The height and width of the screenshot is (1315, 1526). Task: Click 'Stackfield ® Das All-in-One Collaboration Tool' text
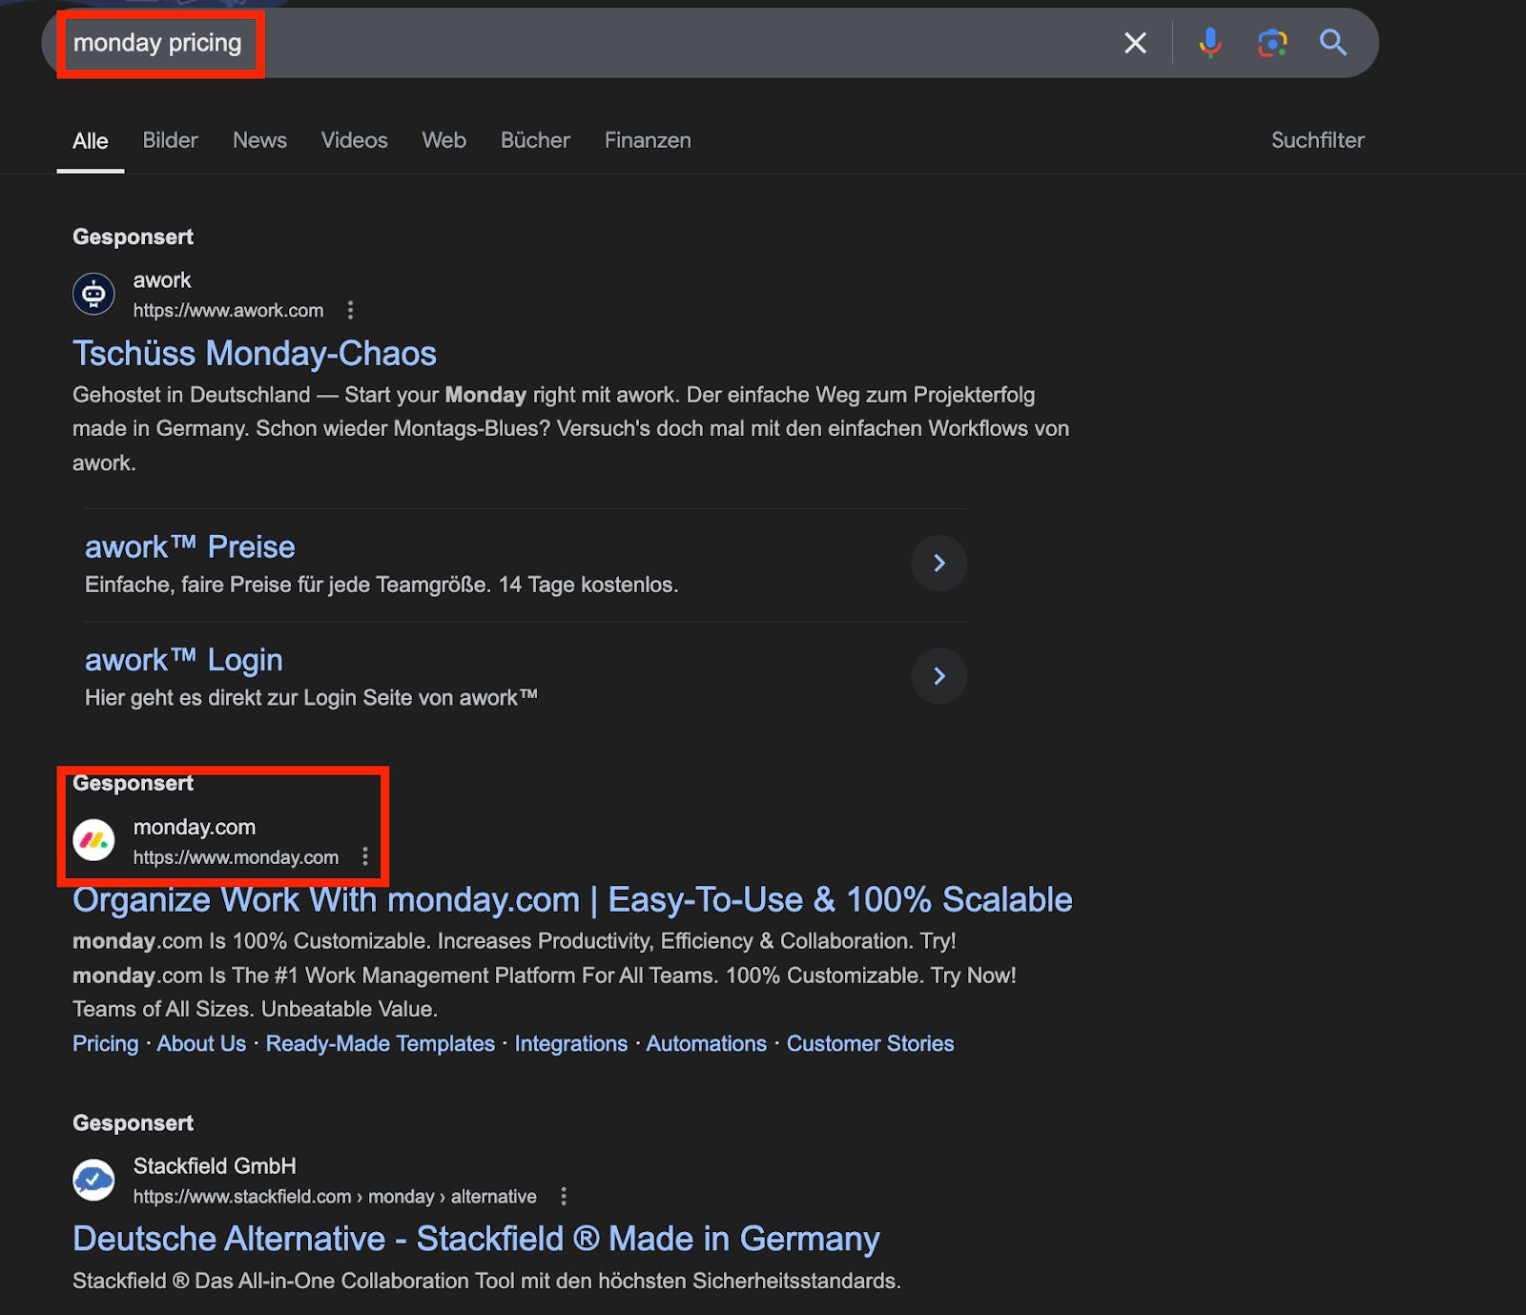[486, 1281]
